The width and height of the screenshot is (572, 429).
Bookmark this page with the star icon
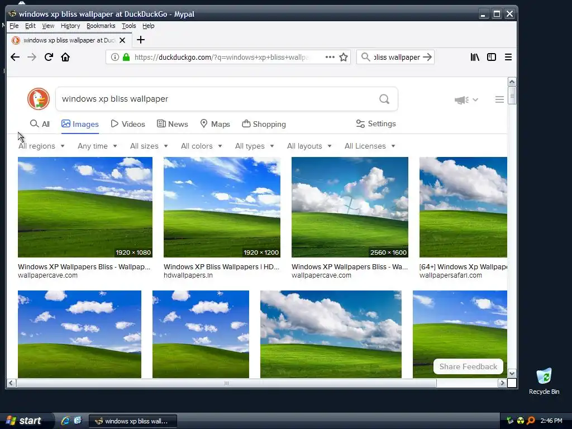pyautogui.click(x=344, y=58)
